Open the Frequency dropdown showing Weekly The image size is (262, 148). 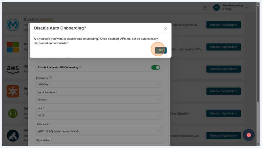(99, 84)
